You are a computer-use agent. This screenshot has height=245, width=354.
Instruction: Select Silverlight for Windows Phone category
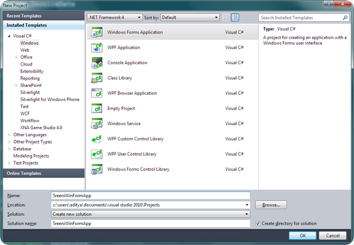pyautogui.click(x=50, y=100)
